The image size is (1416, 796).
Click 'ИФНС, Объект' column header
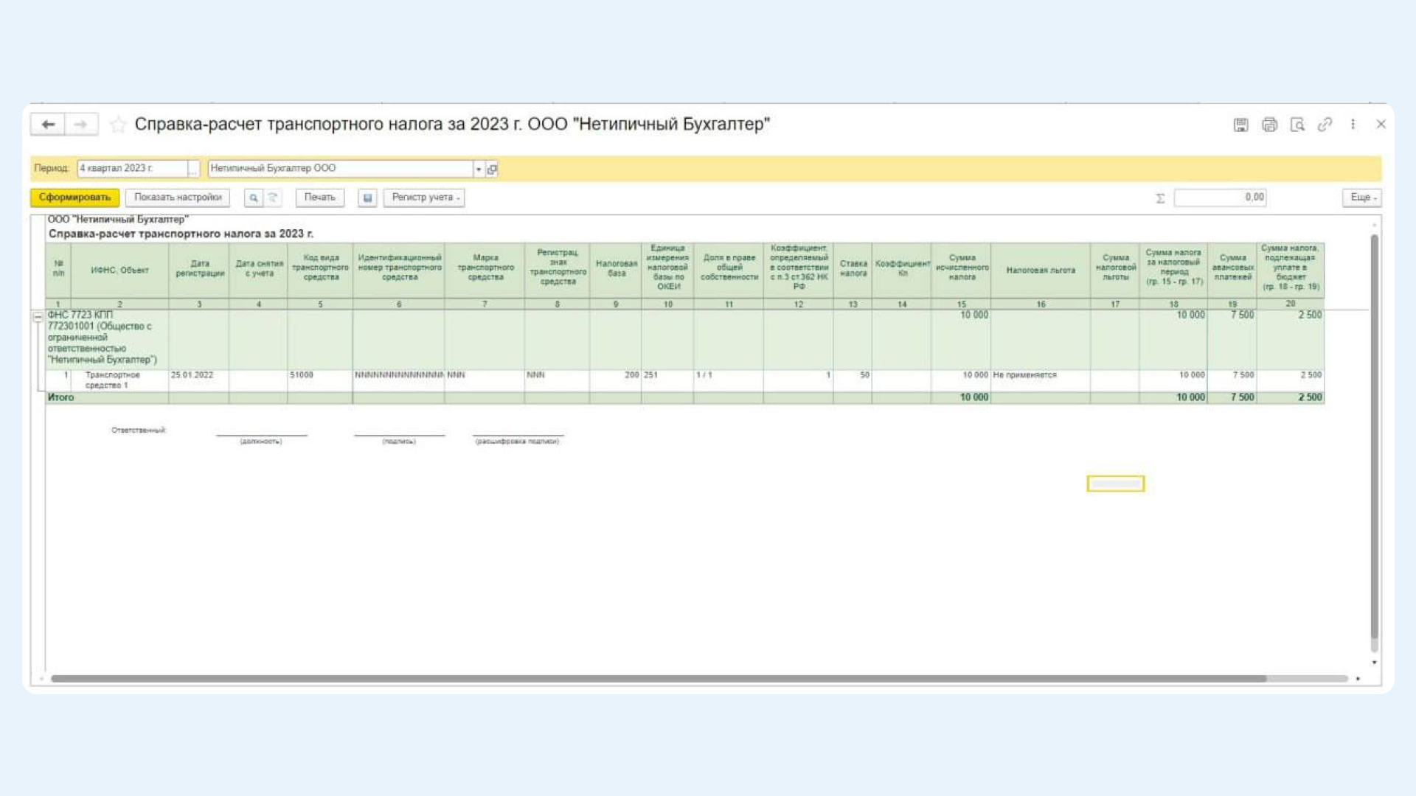click(x=119, y=270)
